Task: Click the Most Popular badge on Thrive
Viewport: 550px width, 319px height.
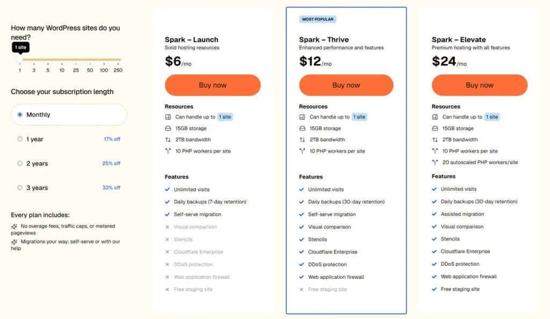Action: pos(317,19)
